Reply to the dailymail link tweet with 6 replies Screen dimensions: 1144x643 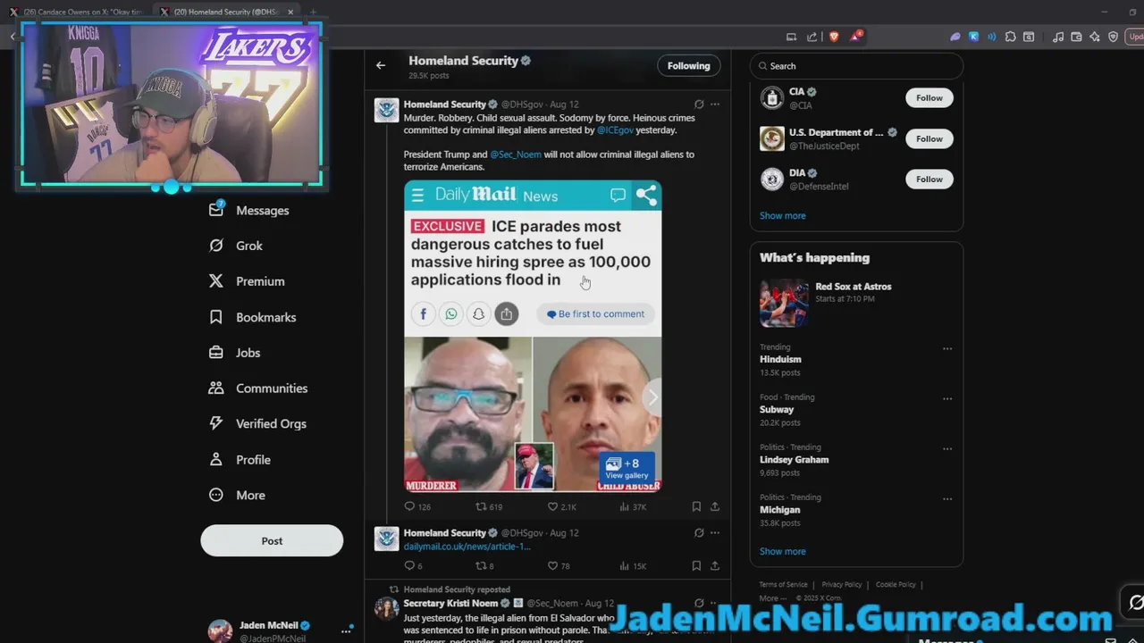(x=413, y=565)
